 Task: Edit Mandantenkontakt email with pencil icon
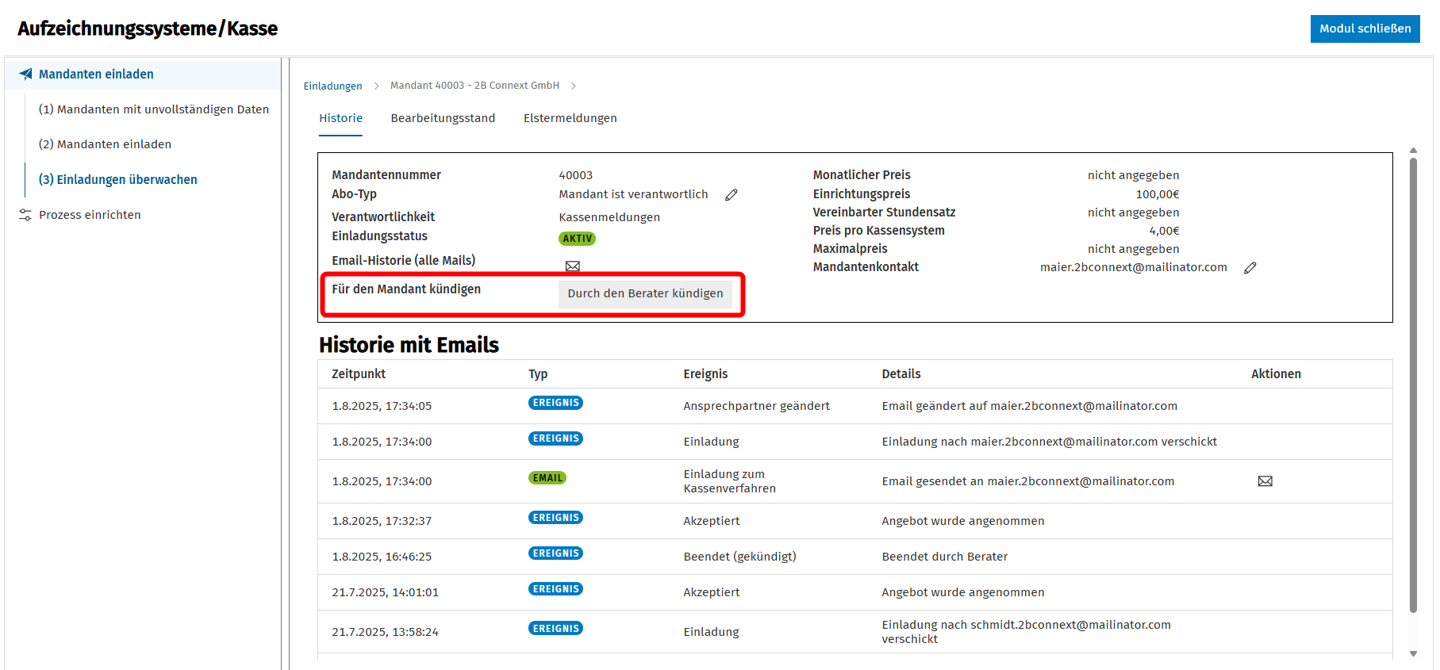1250,268
